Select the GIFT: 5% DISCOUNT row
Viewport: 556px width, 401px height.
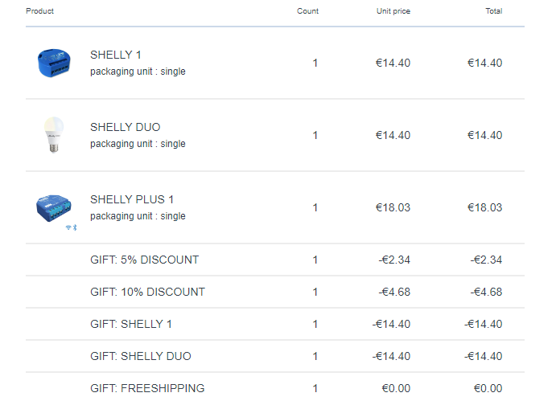click(x=275, y=260)
